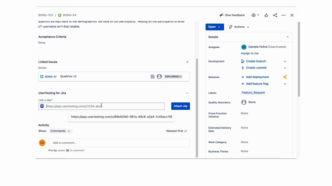The width and height of the screenshot is (332, 186).
Task: Click the plus icon beside Add deployment
Action: 243,77
